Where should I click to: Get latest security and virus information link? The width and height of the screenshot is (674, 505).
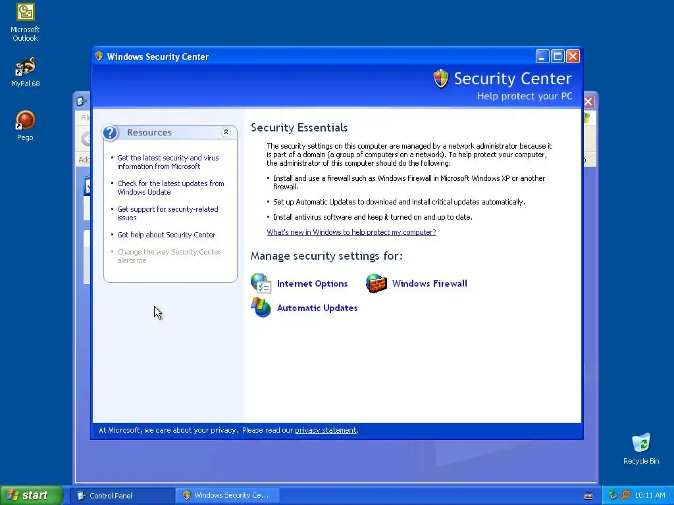168,162
